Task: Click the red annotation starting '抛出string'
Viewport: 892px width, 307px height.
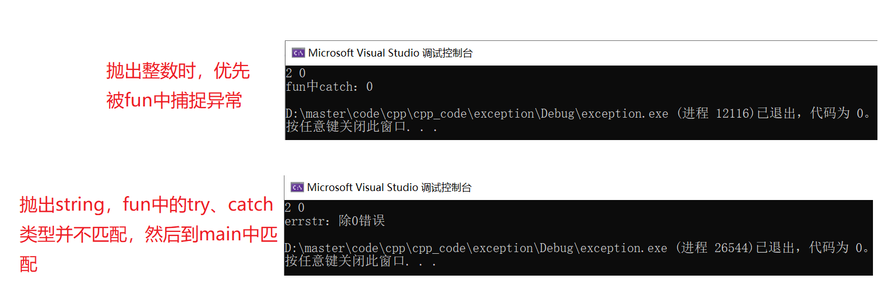Action: 146,204
